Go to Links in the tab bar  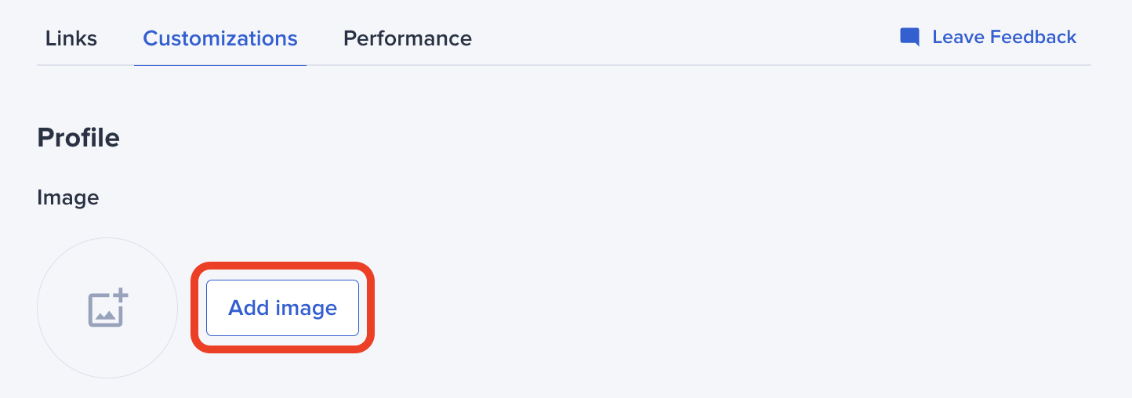coord(71,38)
